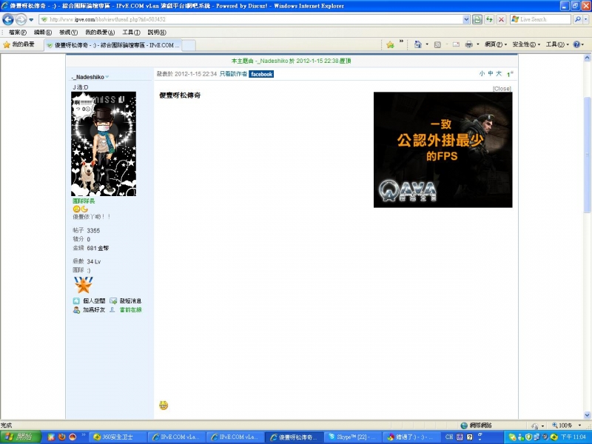
Task: Open the search provider dropdown arrow
Action: coord(586,19)
